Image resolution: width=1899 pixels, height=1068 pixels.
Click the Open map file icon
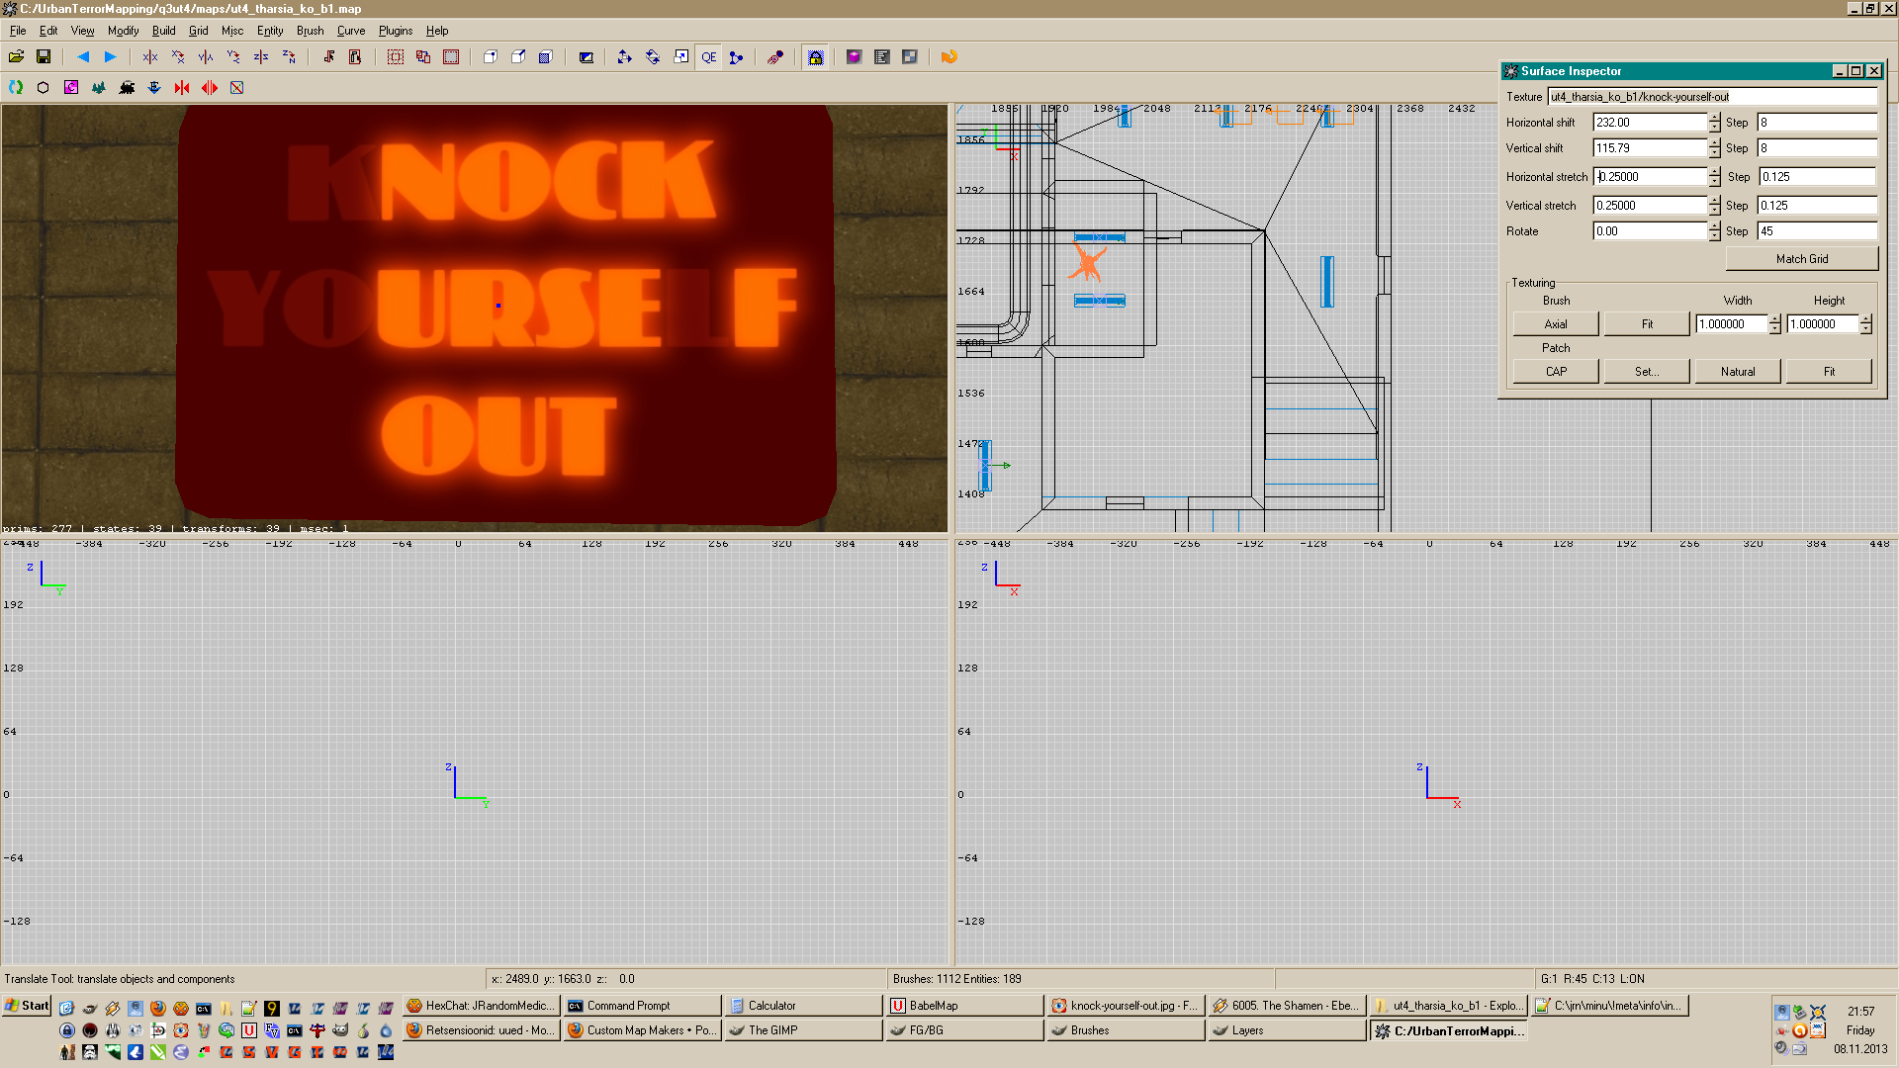click(x=17, y=57)
